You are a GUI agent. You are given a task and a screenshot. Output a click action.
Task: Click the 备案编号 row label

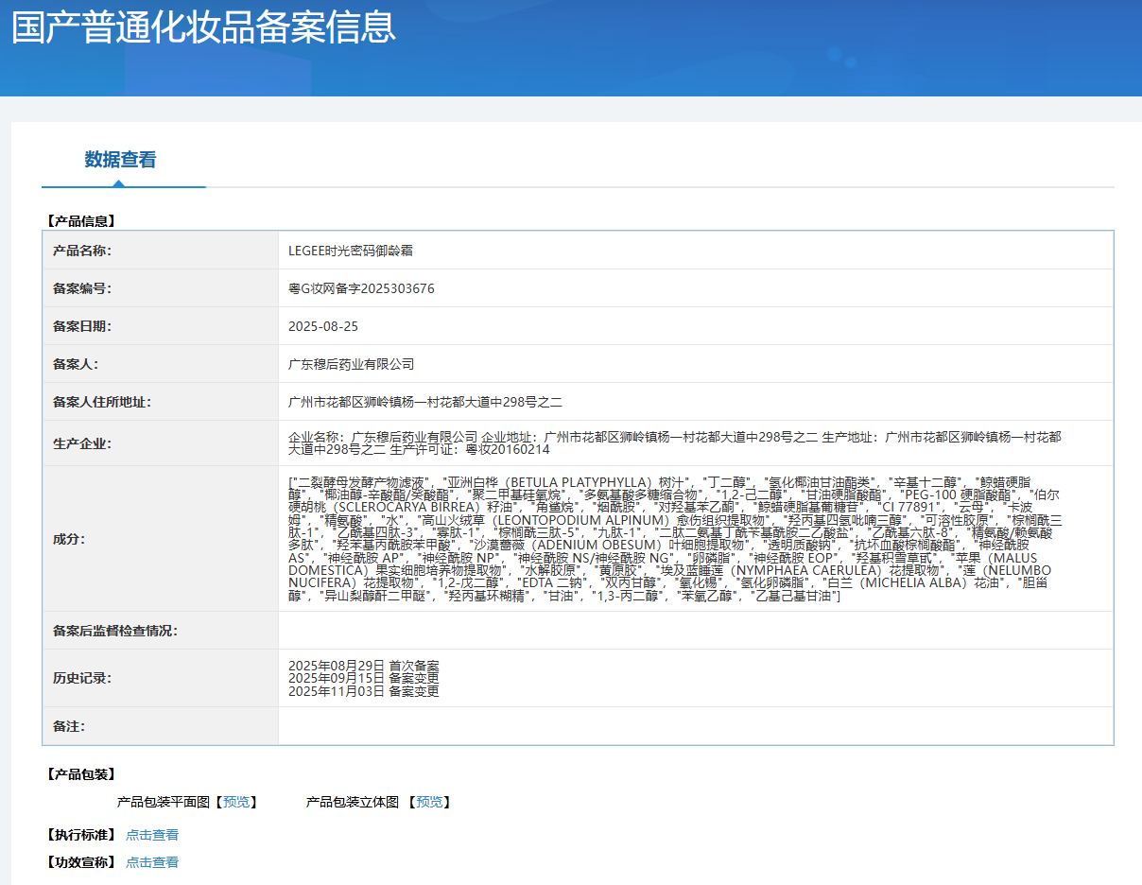[83, 288]
